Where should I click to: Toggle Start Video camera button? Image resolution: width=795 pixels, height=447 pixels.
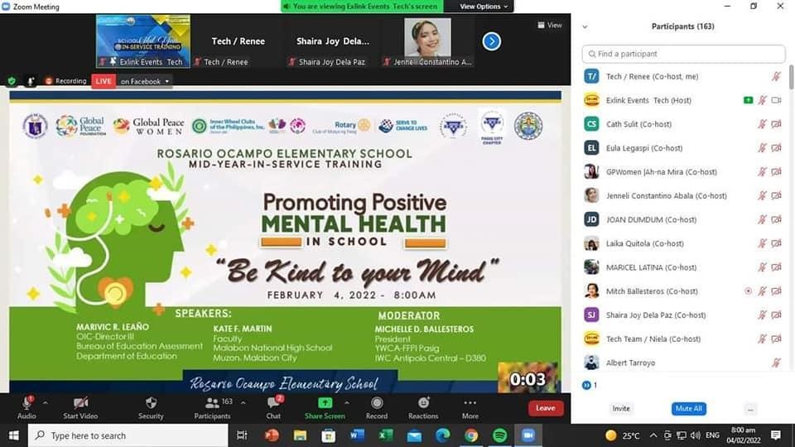pos(80,403)
